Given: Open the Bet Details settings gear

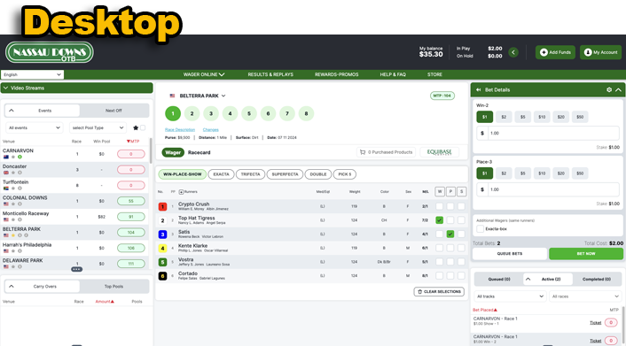Looking at the screenshot, I should tap(609, 89).
